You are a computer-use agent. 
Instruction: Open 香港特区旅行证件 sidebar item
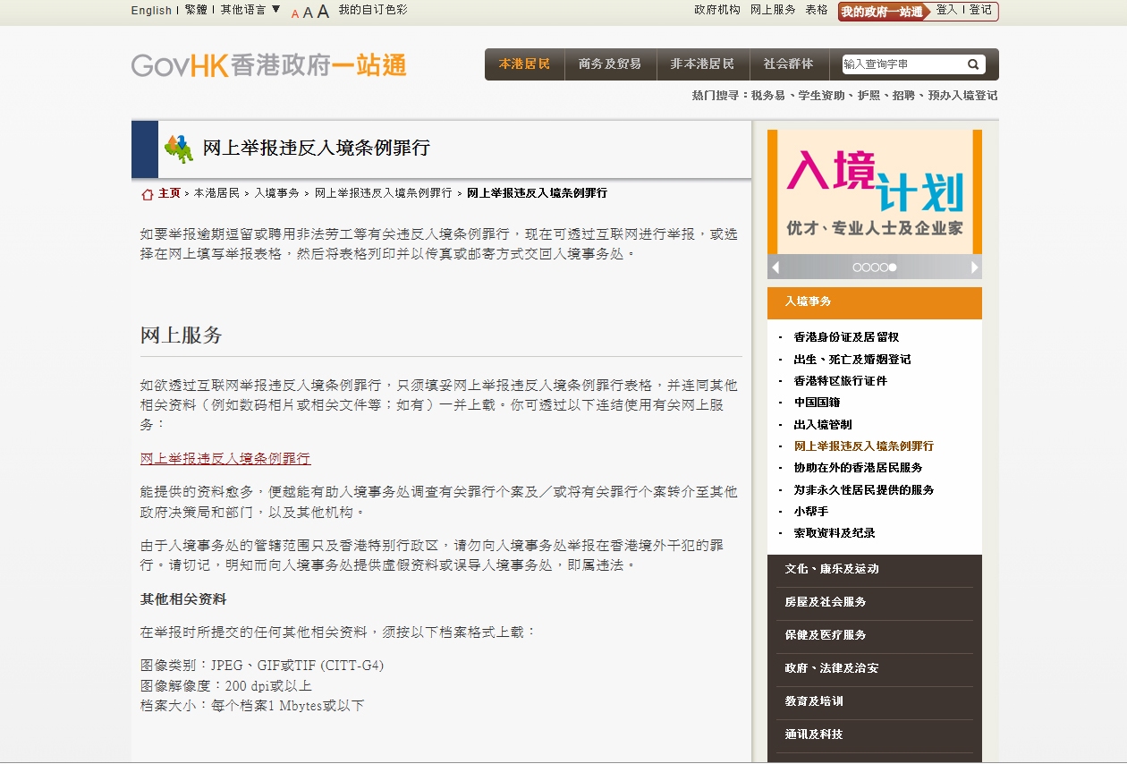(841, 380)
